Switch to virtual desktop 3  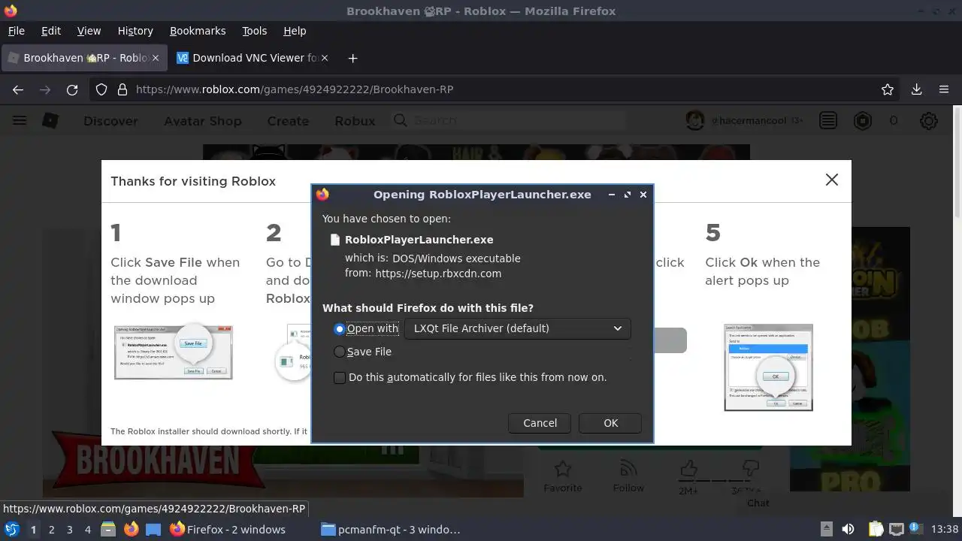tap(70, 530)
